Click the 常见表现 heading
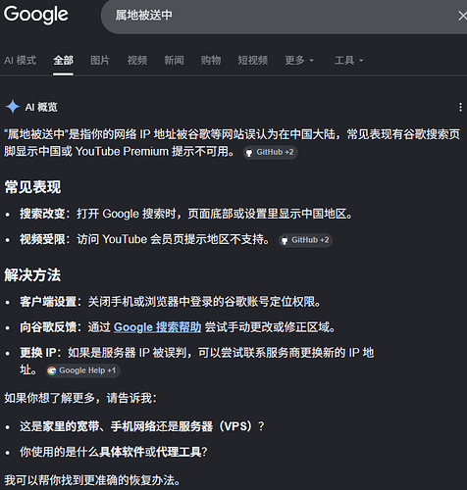Image resolution: width=467 pixels, height=490 pixels. pyautogui.click(x=32, y=187)
